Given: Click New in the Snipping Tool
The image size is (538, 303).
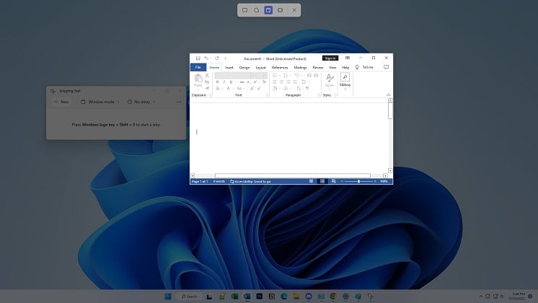Looking at the screenshot, I should click(61, 102).
